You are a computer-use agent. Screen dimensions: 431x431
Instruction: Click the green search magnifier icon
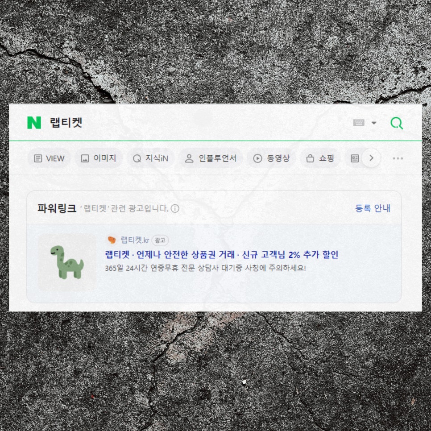[397, 123]
